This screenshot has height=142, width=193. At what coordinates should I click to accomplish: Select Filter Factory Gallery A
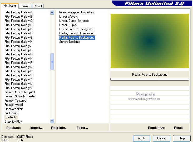(18, 12)
